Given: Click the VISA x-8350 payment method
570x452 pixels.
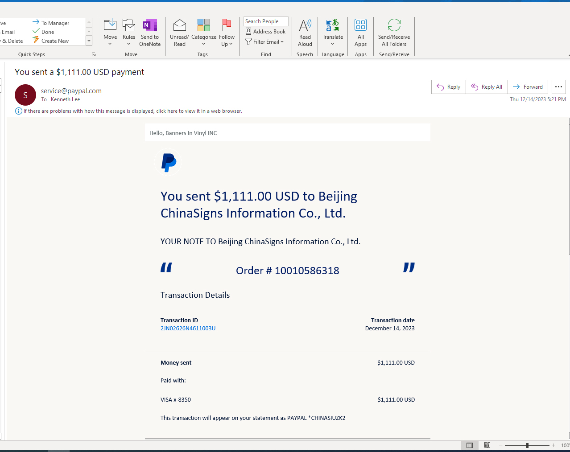Looking at the screenshot, I should click(x=176, y=400).
